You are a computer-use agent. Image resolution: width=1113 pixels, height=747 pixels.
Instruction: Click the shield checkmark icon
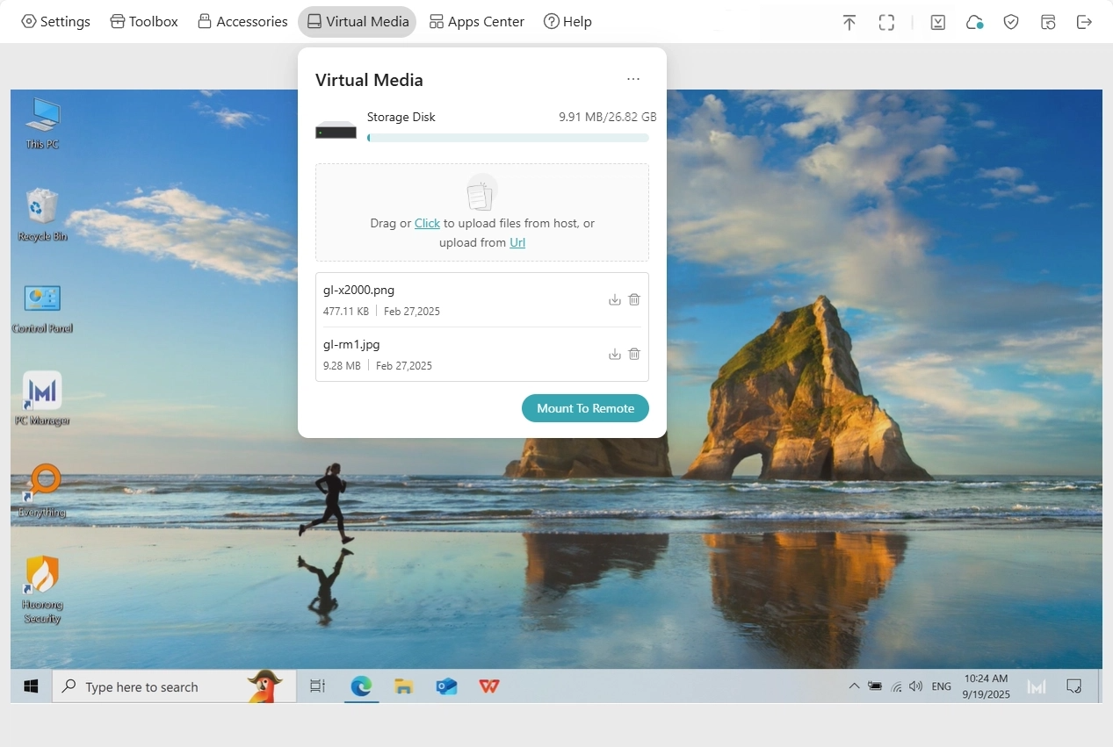click(x=1011, y=23)
